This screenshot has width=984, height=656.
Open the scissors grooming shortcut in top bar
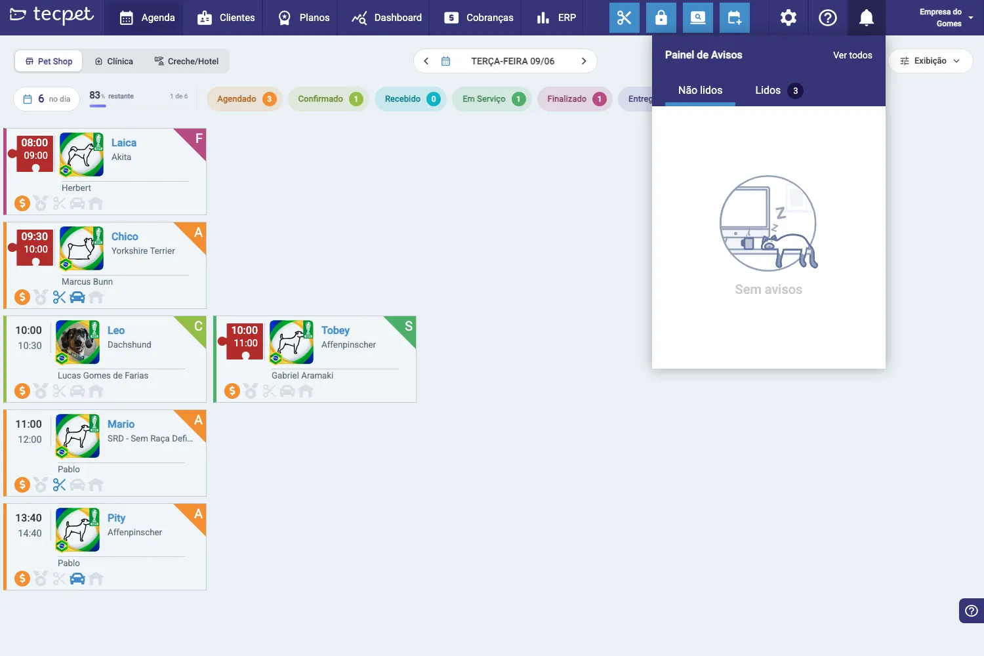(624, 18)
